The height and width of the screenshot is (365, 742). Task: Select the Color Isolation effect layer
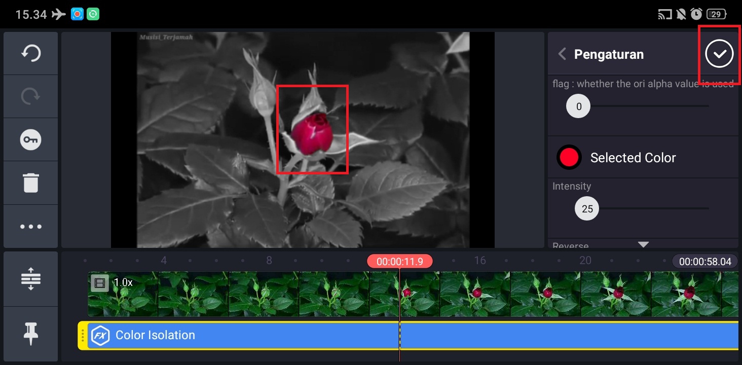coord(408,335)
